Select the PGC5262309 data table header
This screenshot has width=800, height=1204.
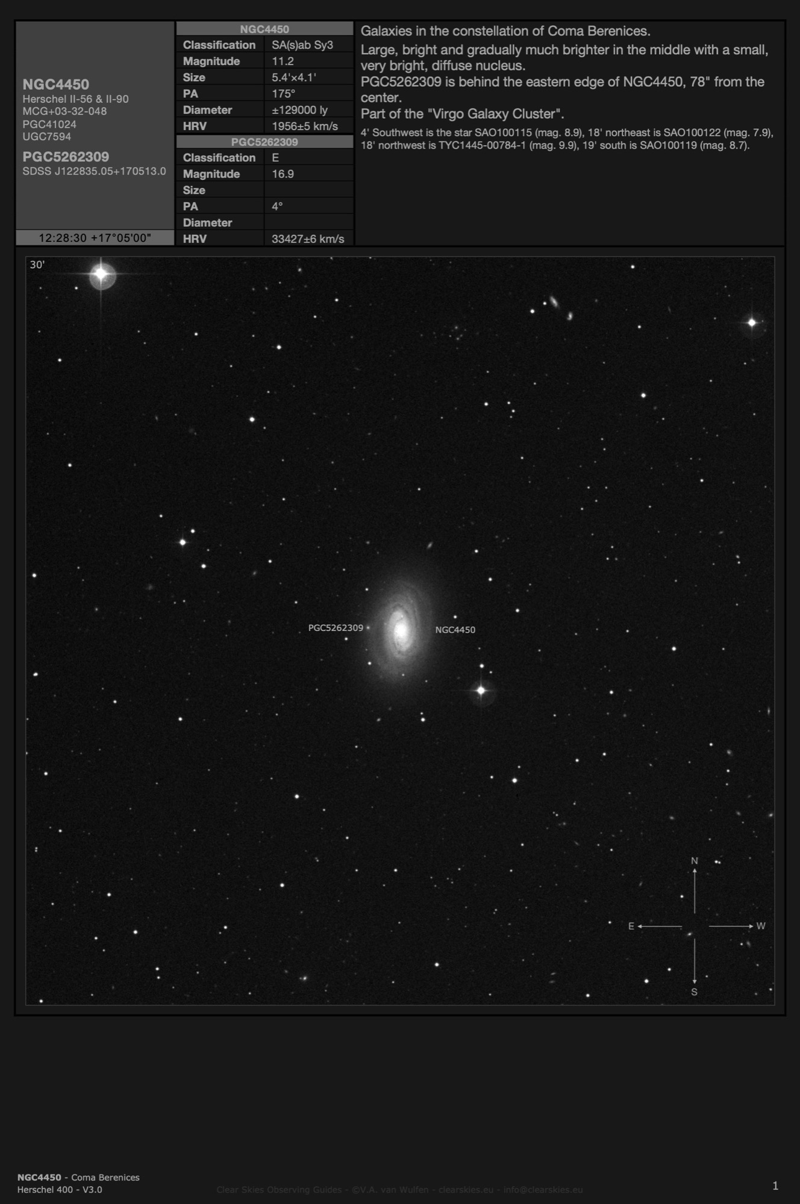264,141
